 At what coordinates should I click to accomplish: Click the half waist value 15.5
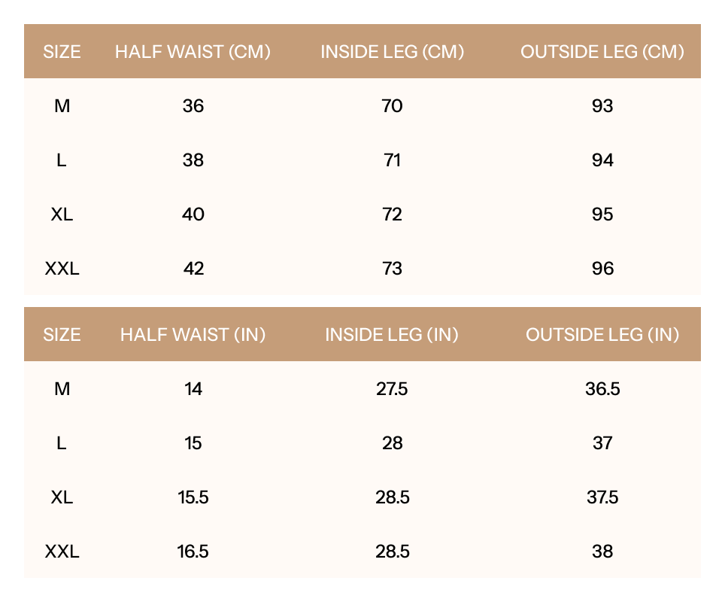[193, 497]
